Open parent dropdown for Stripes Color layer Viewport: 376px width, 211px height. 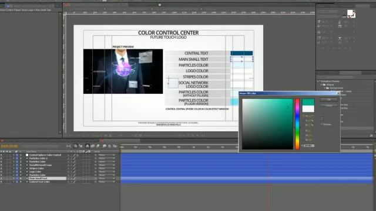coord(106,168)
